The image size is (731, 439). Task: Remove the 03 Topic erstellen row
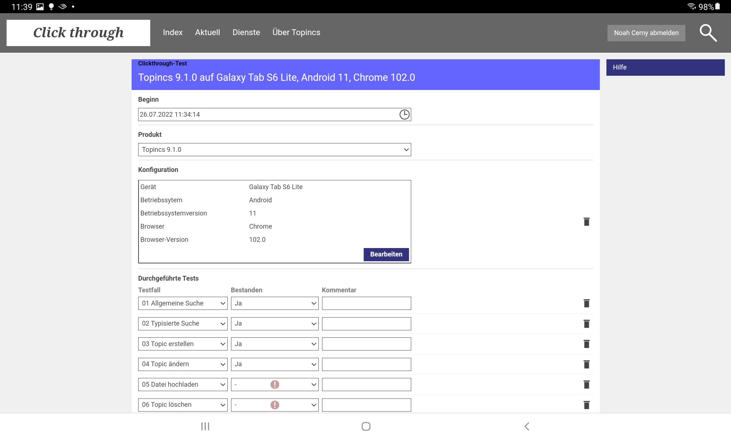pos(586,344)
